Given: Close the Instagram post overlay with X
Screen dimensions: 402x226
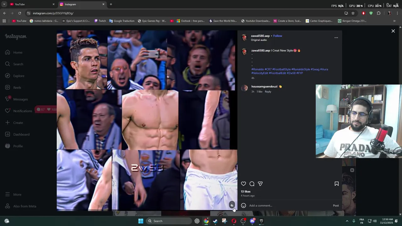Looking at the screenshot, I should click(x=393, y=31).
